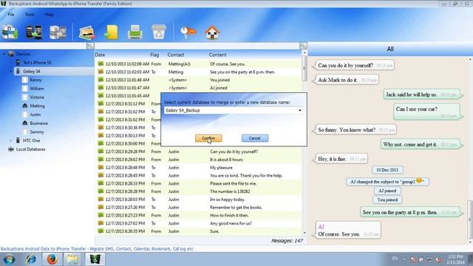Open Backuptrans Android Data to iPhone Transfer link
Viewport: 473px width, 266px height.
pyautogui.click(x=97, y=249)
